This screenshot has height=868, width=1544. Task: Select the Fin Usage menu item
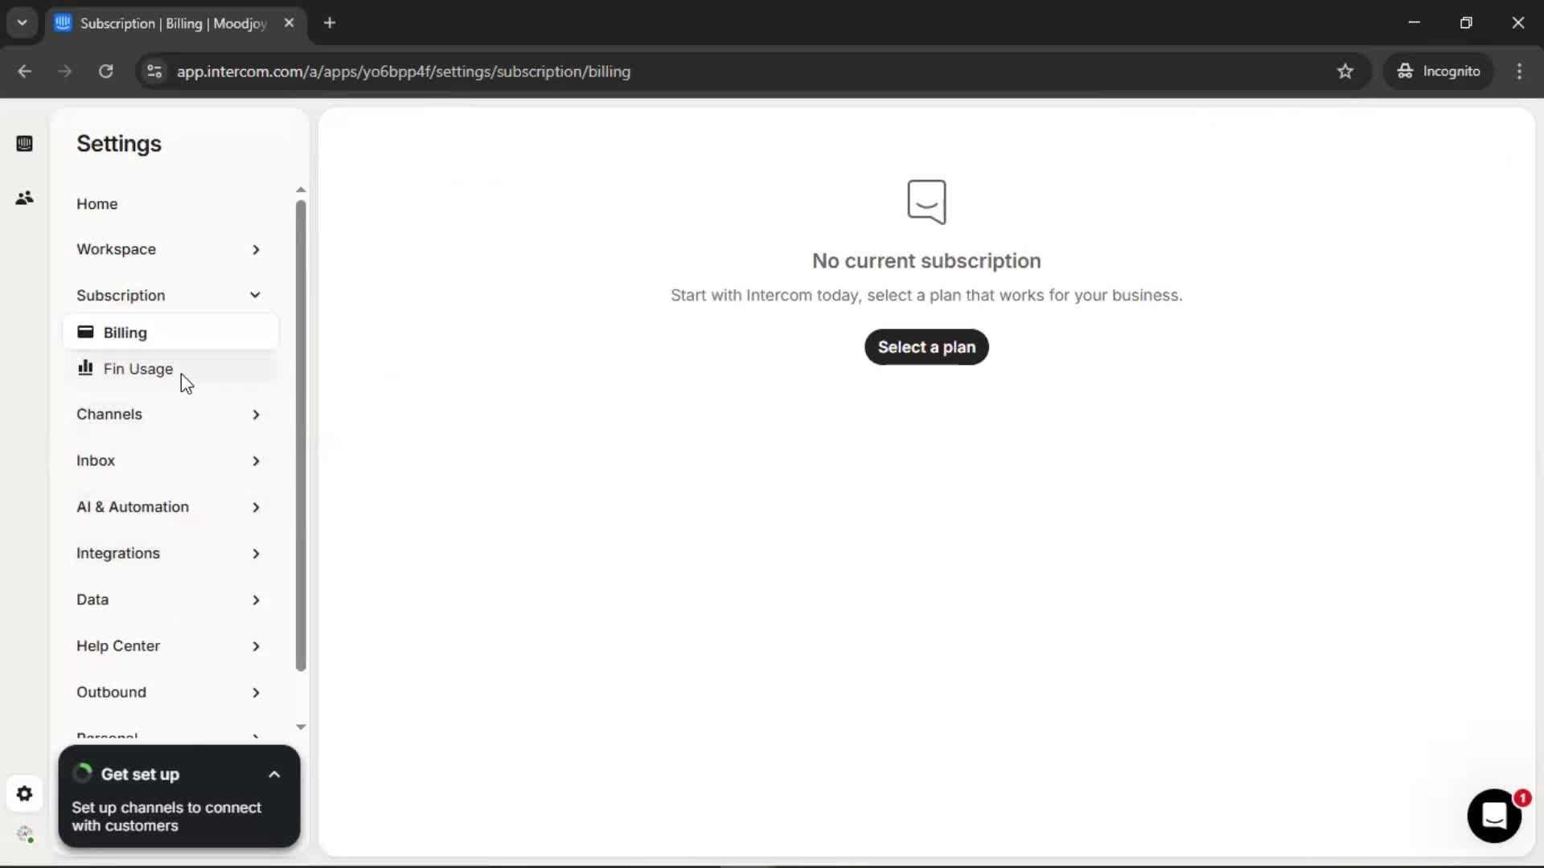pos(170,369)
